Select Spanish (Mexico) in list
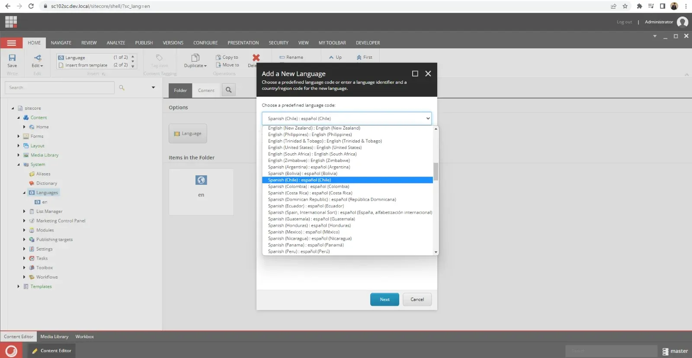Viewport: 692px width, 358px height. coord(348,232)
